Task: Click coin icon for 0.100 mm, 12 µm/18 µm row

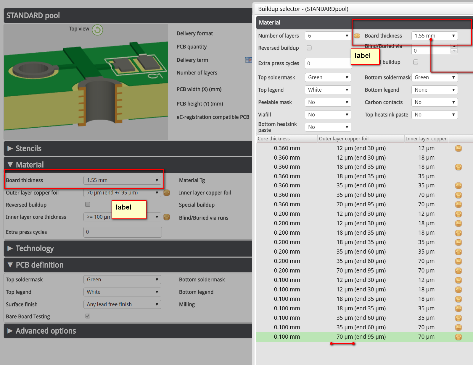Action: [x=458, y=289]
